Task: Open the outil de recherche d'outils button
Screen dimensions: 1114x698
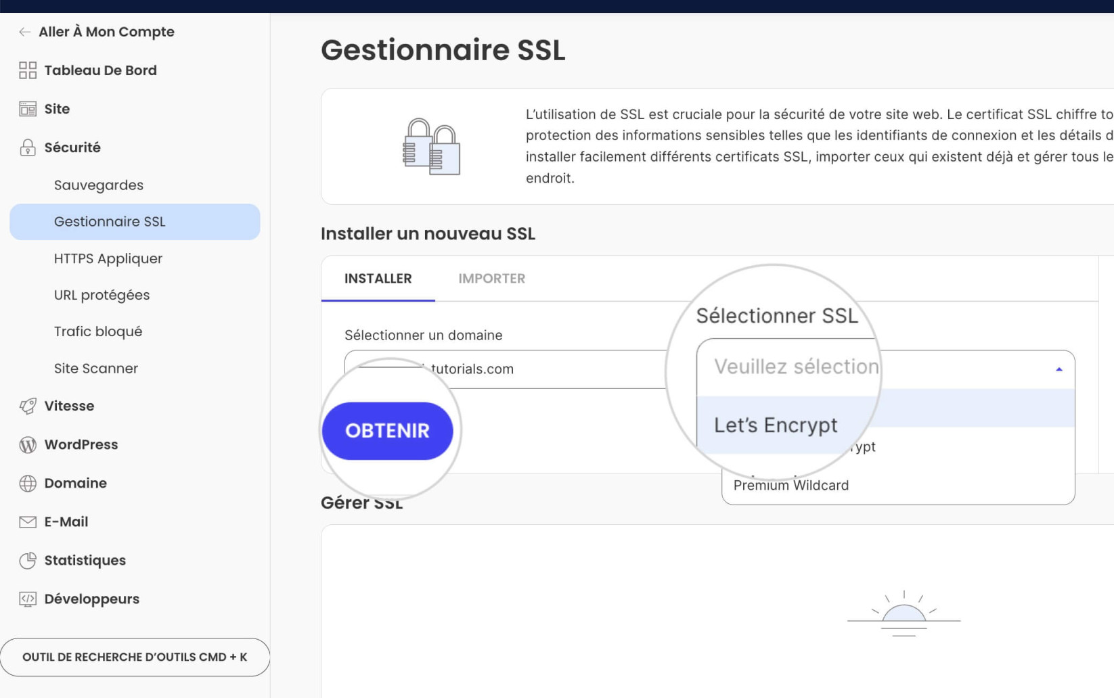Action: click(x=135, y=657)
